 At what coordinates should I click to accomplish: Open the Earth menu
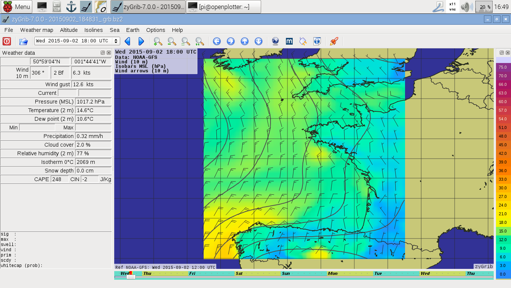133,30
